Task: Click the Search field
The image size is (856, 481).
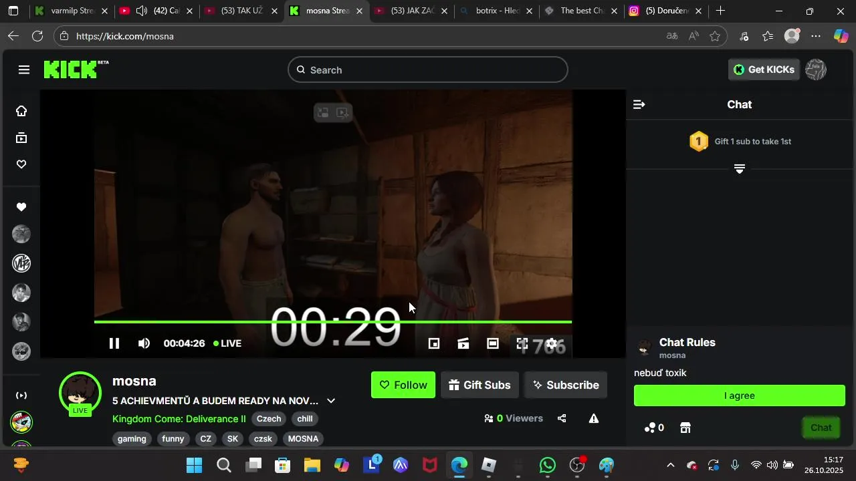Action: coord(428,69)
